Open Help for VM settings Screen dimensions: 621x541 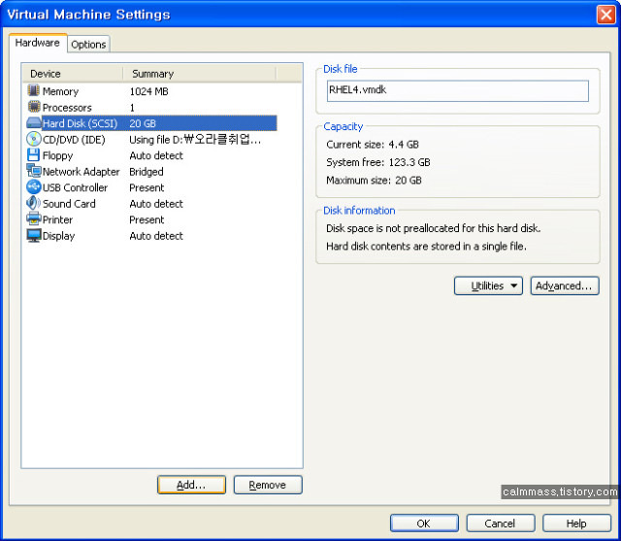[x=576, y=524]
